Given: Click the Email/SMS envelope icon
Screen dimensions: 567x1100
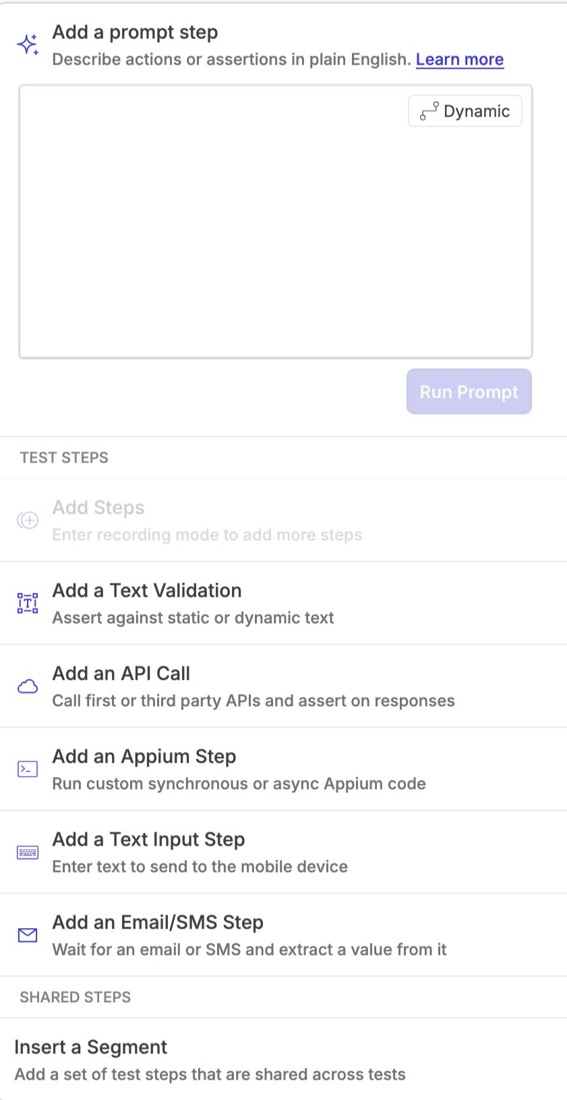Looking at the screenshot, I should [x=28, y=935].
